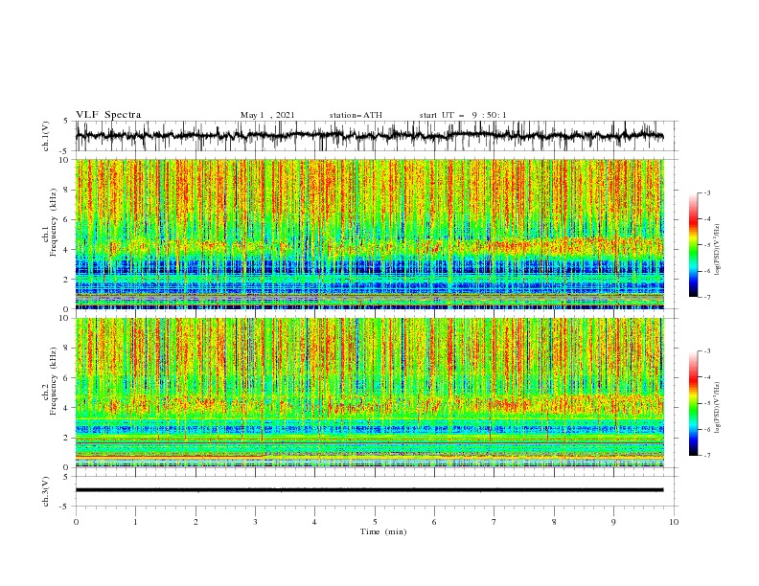Screen dimensions: 759x586
Task: Click the time axis tick label "4"
Action: tap(314, 522)
